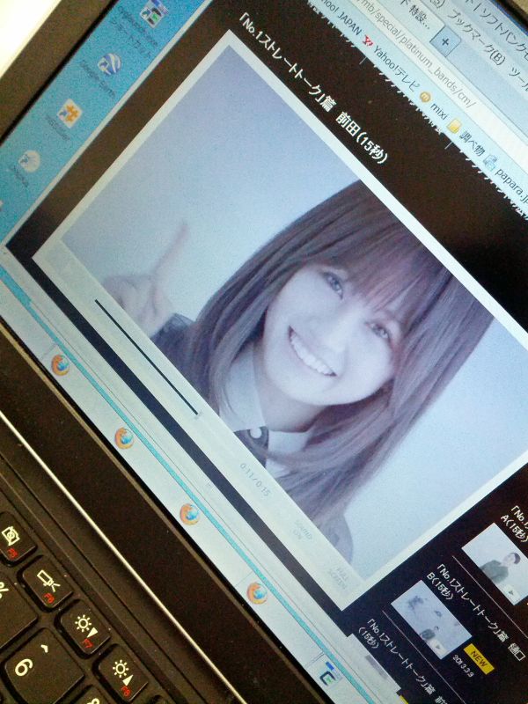Viewport: 528px width, 704px height.
Task: Click the mixi favicon in bookmarks bar
Action: point(424,96)
